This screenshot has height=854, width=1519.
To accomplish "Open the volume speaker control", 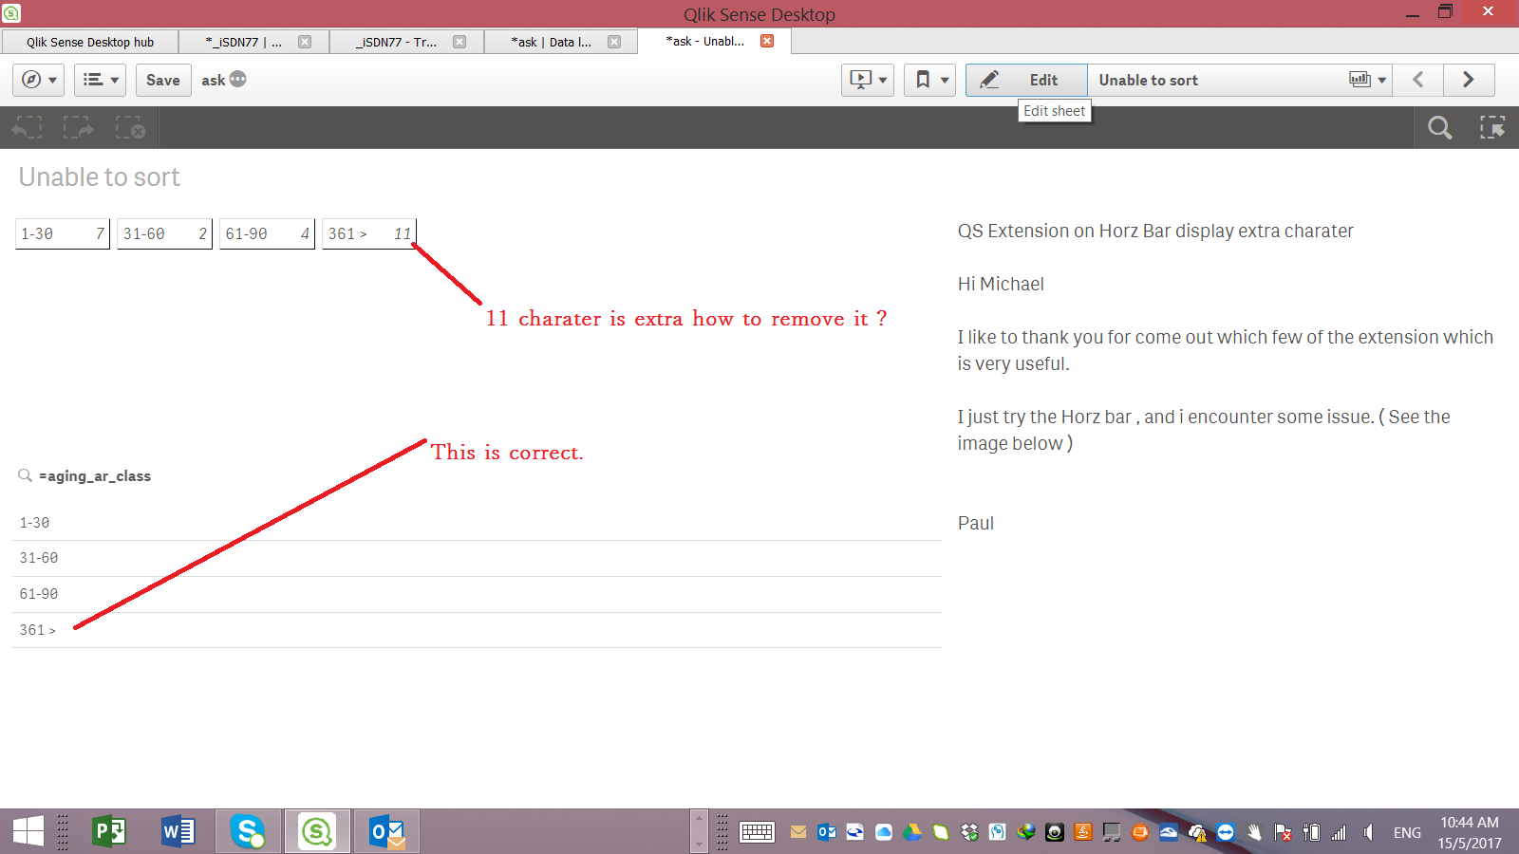I will click(1368, 832).
